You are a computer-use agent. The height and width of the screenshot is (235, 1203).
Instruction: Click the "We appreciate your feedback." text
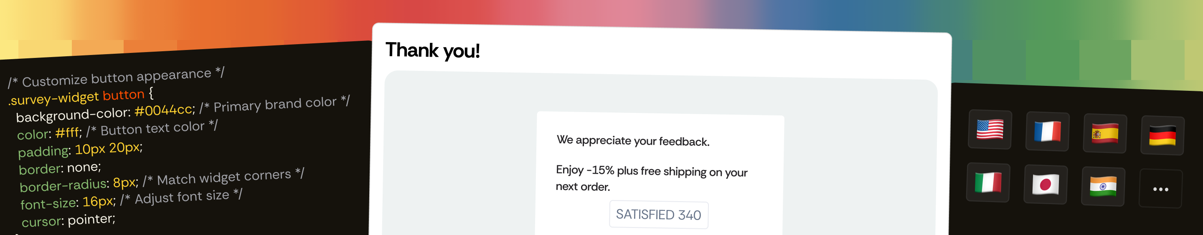point(633,140)
